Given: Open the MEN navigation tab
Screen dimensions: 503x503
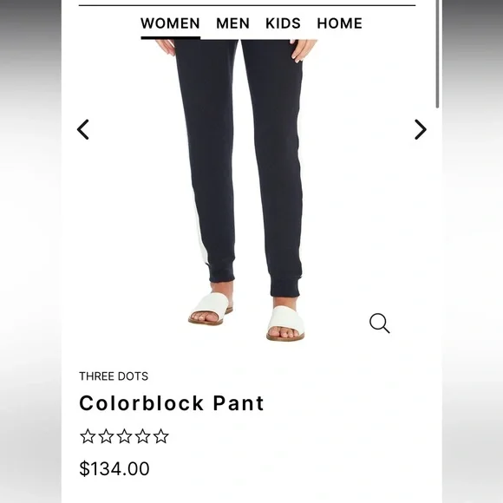Looking at the screenshot, I should 233,23.
